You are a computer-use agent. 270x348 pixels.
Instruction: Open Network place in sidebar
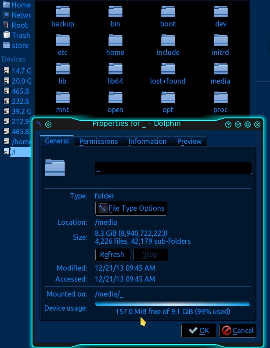tap(17, 15)
